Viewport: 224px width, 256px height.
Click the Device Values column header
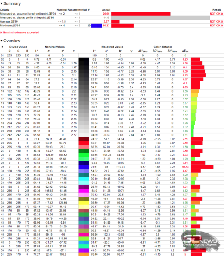point(18,47)
